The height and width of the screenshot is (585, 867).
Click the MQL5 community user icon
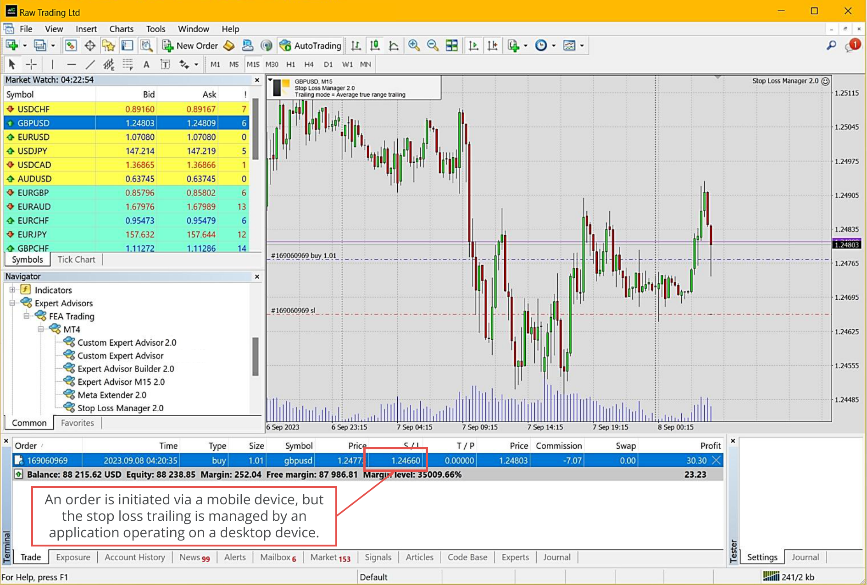tap(247, 45)
